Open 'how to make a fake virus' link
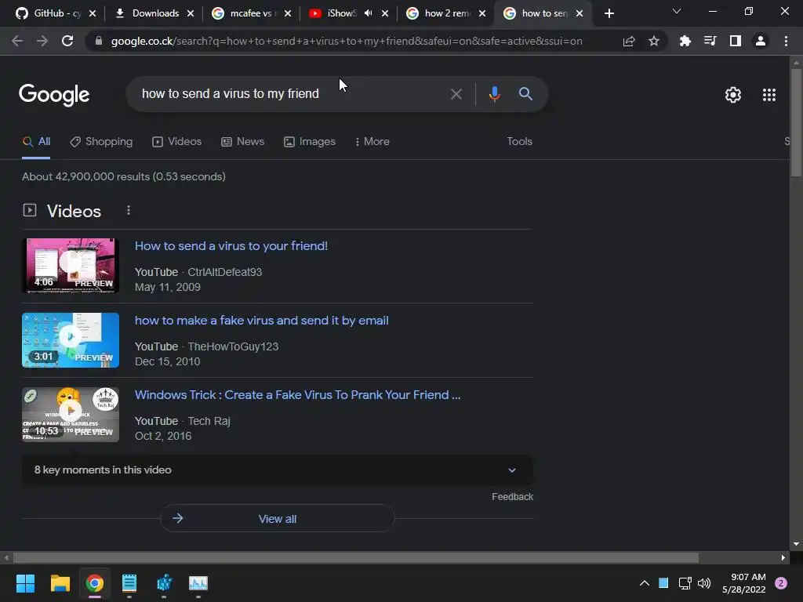Screen dimensions: 803x602 coord(262,321)
